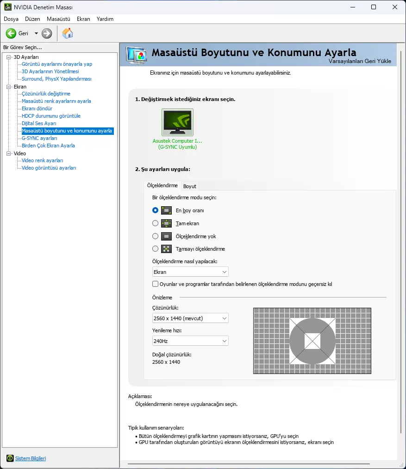Open the Ekran scaling device dropdown

(190, 272)
